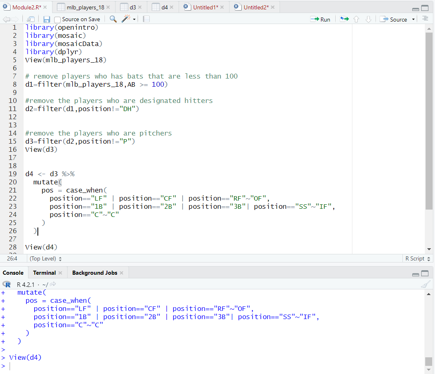Close the Untitled1 tab

222,7
